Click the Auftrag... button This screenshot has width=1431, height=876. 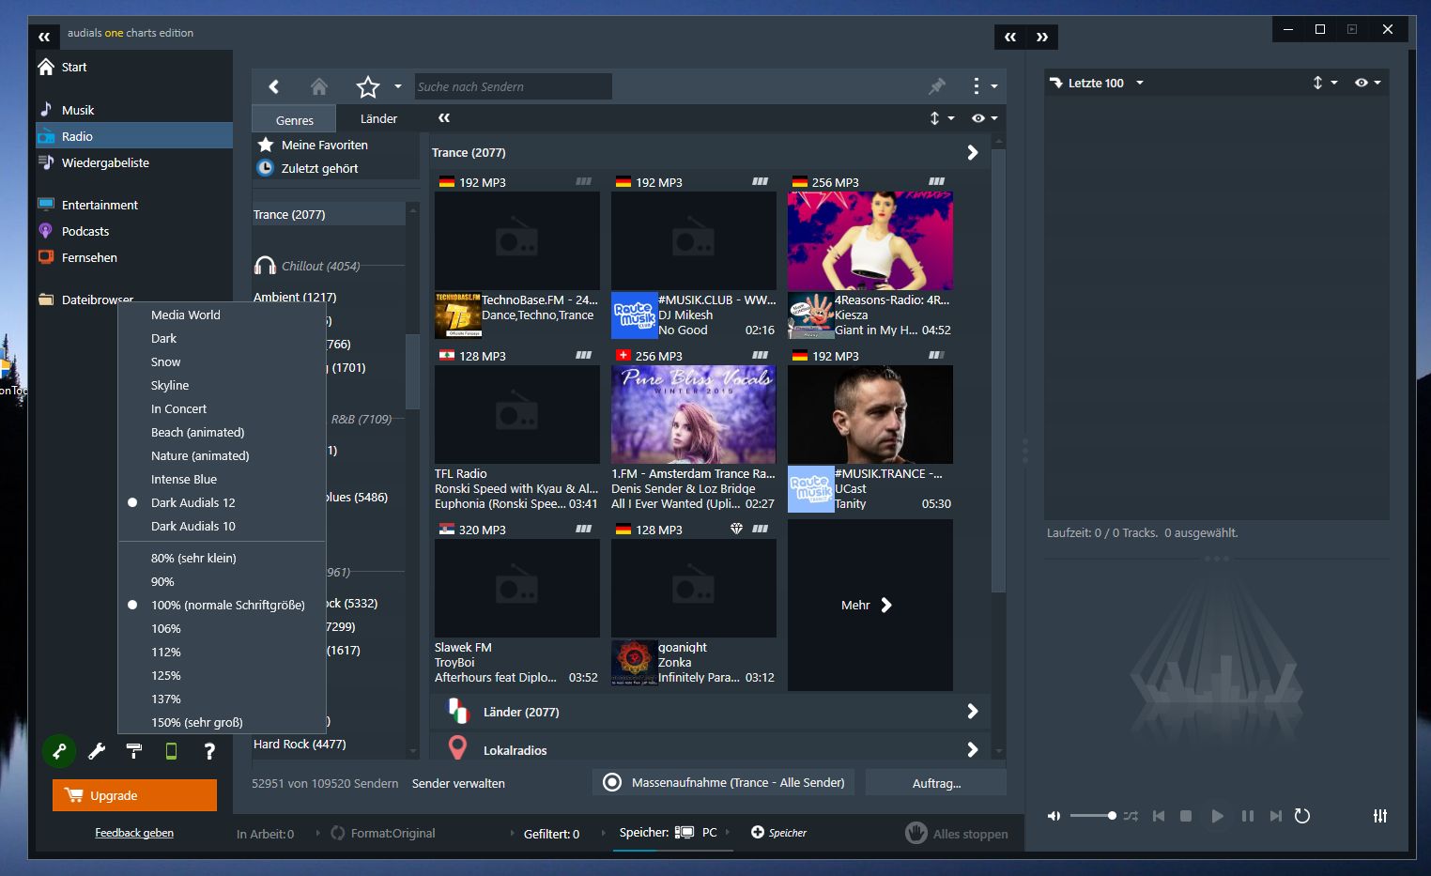pos(936,782)
